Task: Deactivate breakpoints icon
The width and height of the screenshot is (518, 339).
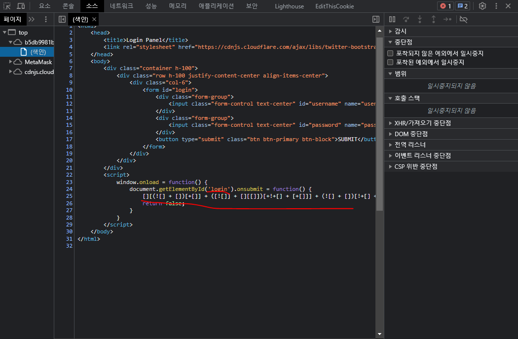Action: coord(464,19)
